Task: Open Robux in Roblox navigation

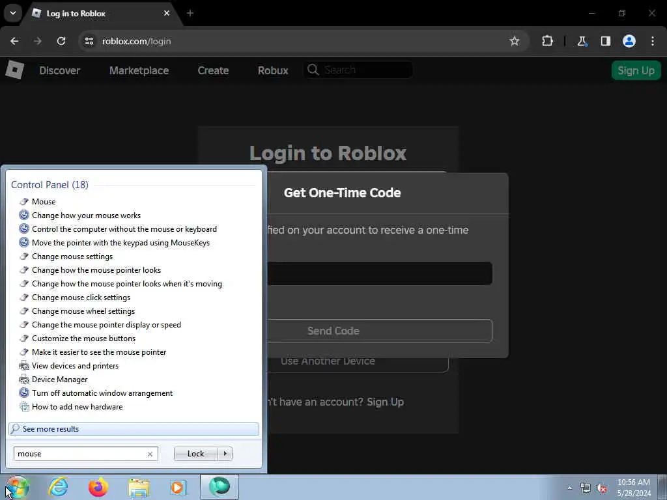Action: [273, 70]
